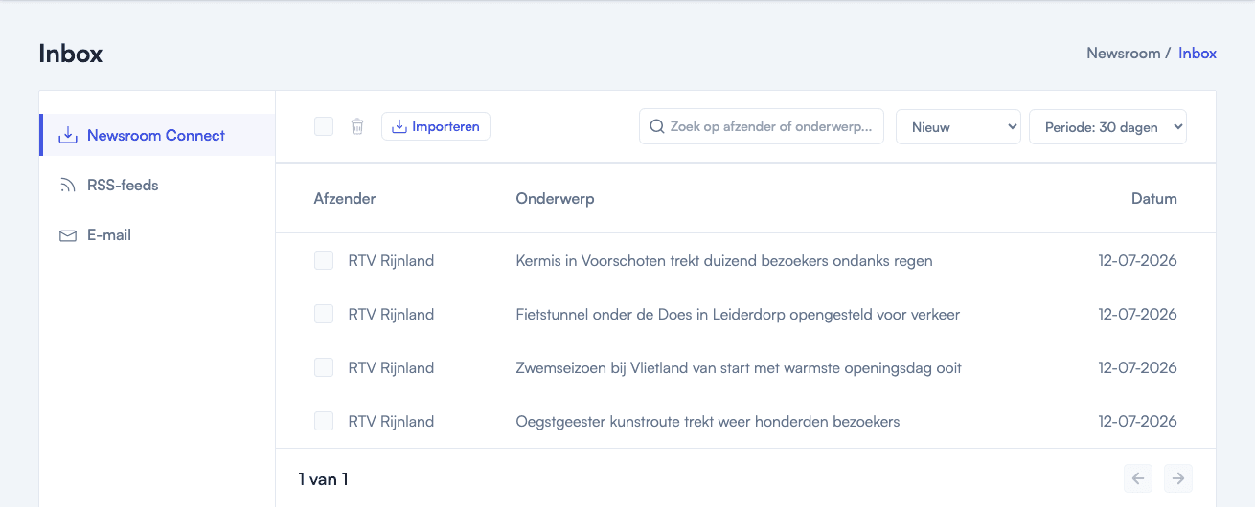Image resolution: width=1255 pixels, height=507 pixels.
Task: Open the Periode: 30 dagen dropdown
Action: 1107,127
